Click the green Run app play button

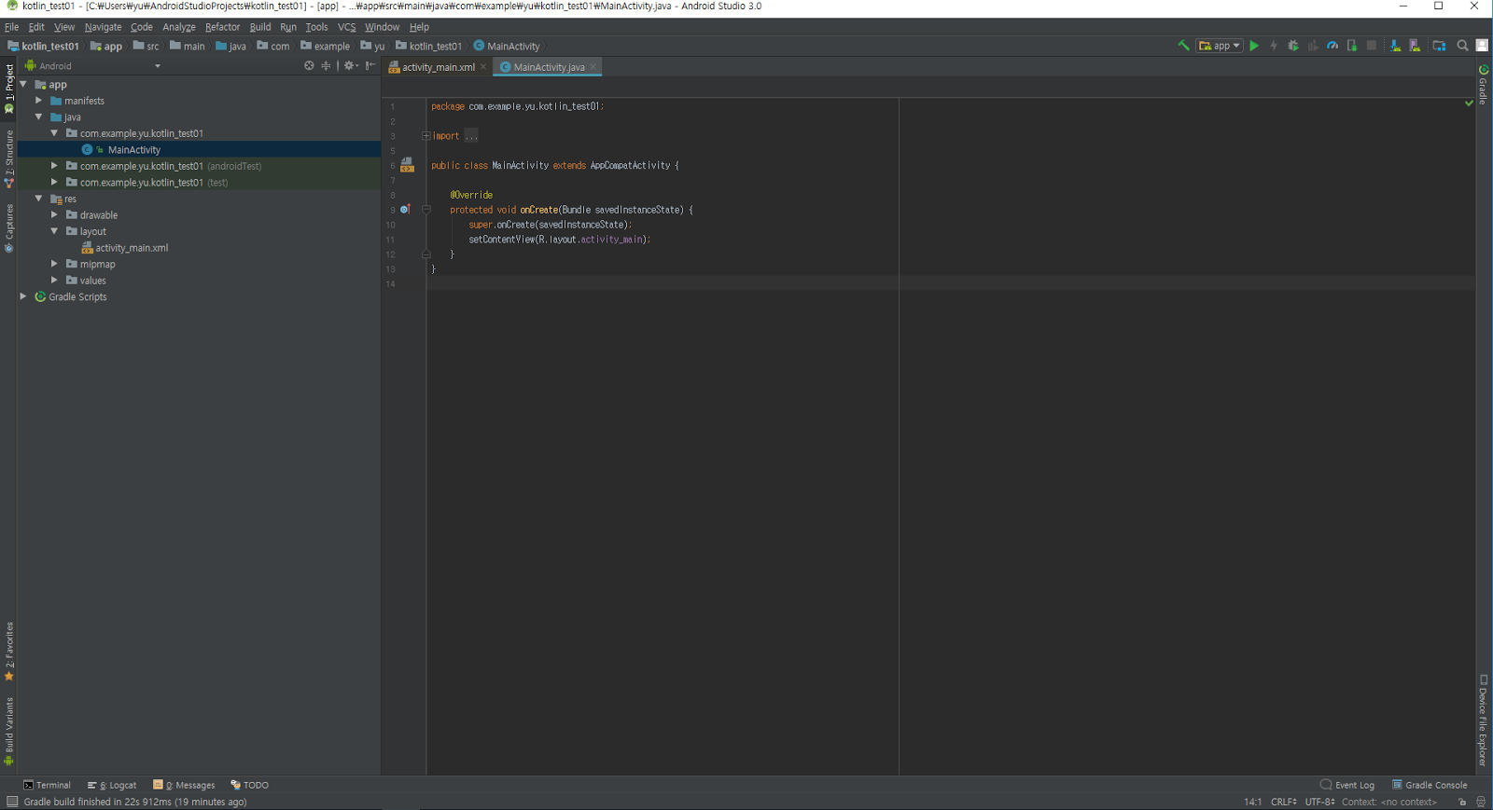click(1254, 46)
